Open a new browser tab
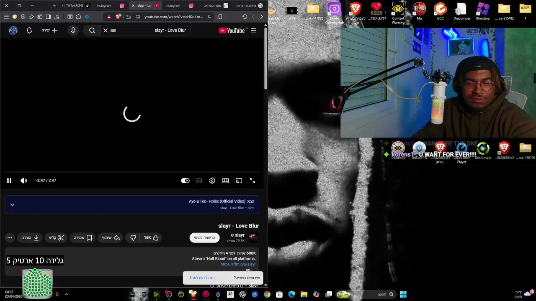The image size is (536, 301). (54, 5)
